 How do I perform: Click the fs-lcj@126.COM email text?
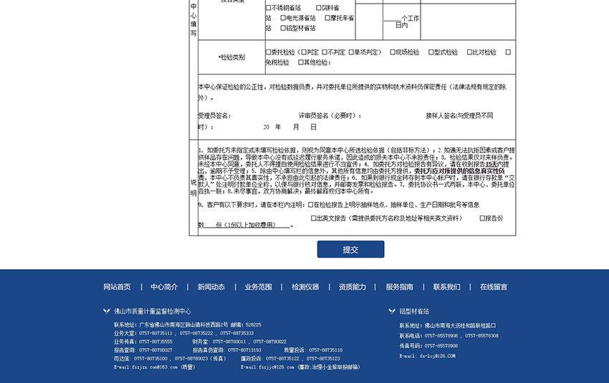click(x=427, y=356)
